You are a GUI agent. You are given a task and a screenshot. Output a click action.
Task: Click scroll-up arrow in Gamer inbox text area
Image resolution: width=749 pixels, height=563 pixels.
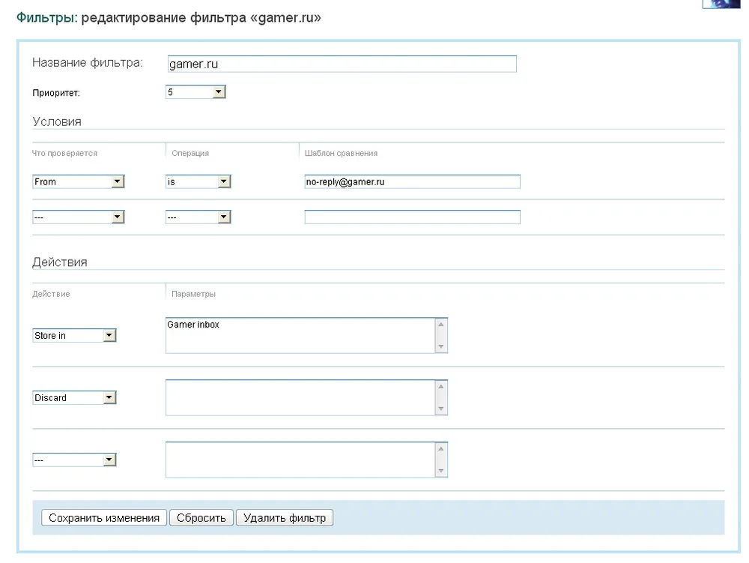[440, 325]
